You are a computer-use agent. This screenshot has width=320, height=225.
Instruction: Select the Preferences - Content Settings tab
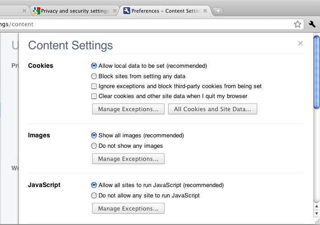[x=165, y=11]
